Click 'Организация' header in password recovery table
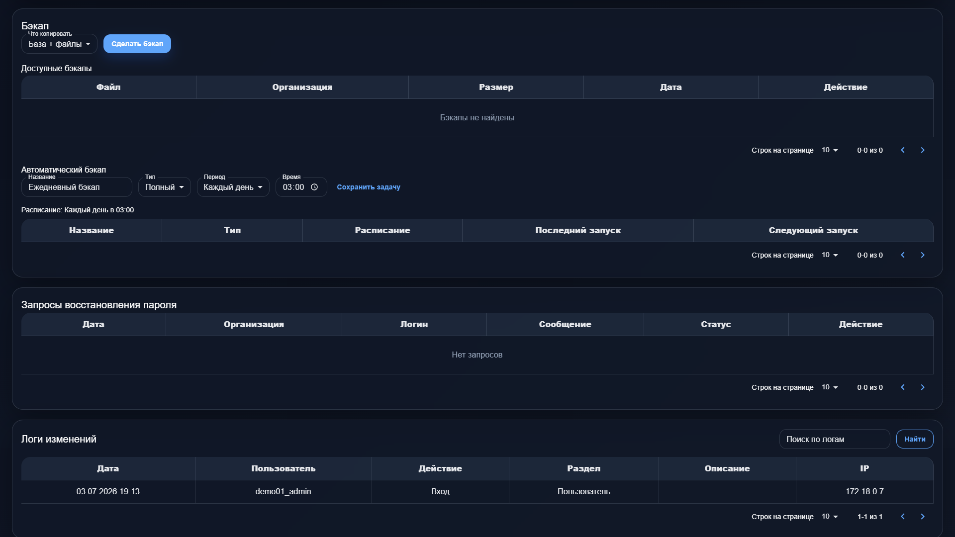Screen dimensions: 955x537 pos(254,324)
